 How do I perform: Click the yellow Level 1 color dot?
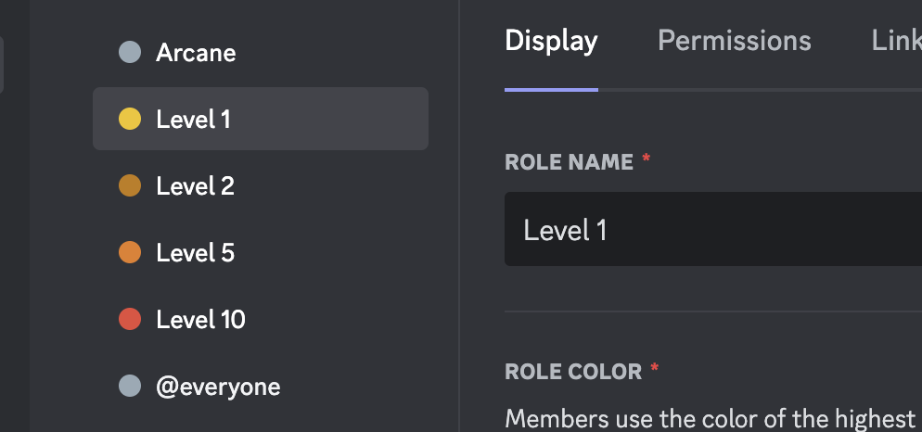click(x=130, y=120)
